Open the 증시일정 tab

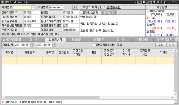coord(109,13)
